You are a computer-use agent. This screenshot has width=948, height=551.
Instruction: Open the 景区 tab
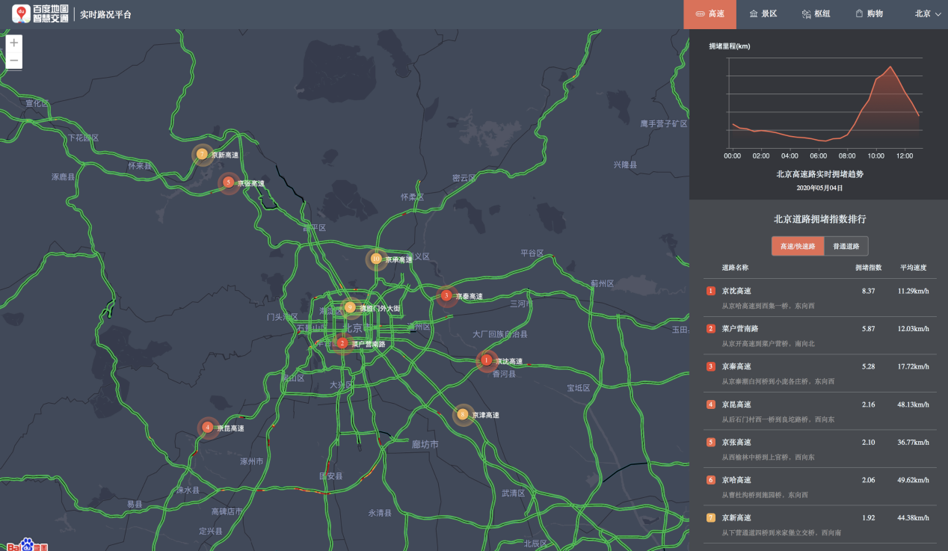(x=763, y=14)
